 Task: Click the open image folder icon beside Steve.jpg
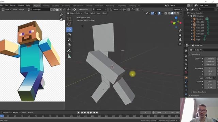tap(57, 9)
